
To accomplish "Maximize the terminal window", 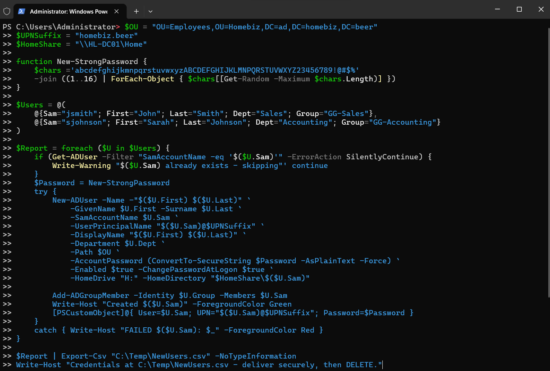I will click(519, 9).
